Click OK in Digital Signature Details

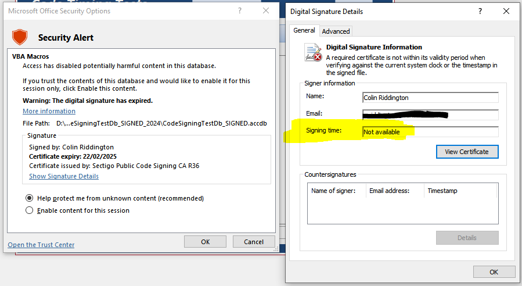pyautogui.click(x=494, y=272)
